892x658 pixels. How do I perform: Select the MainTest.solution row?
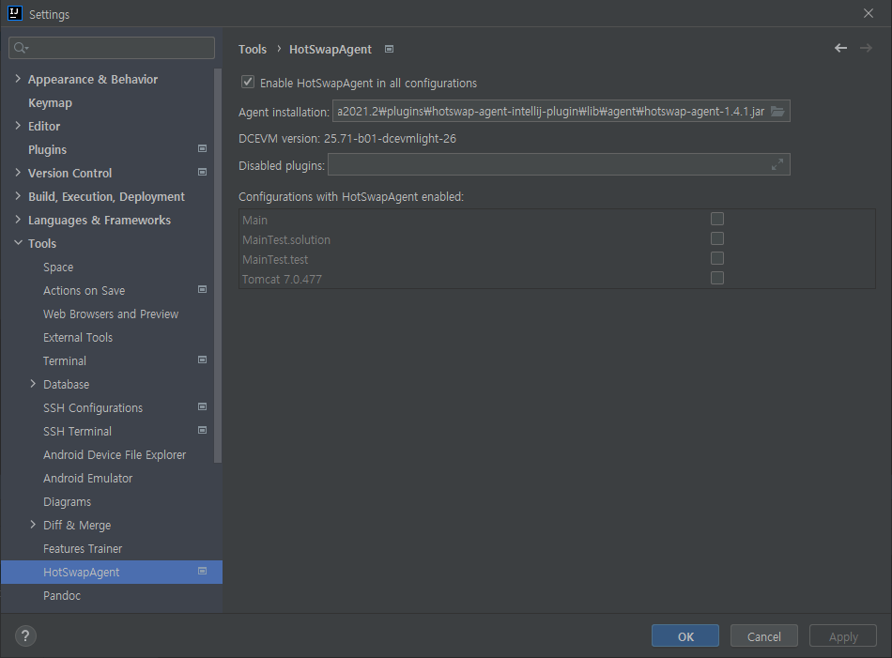(557, 239)
